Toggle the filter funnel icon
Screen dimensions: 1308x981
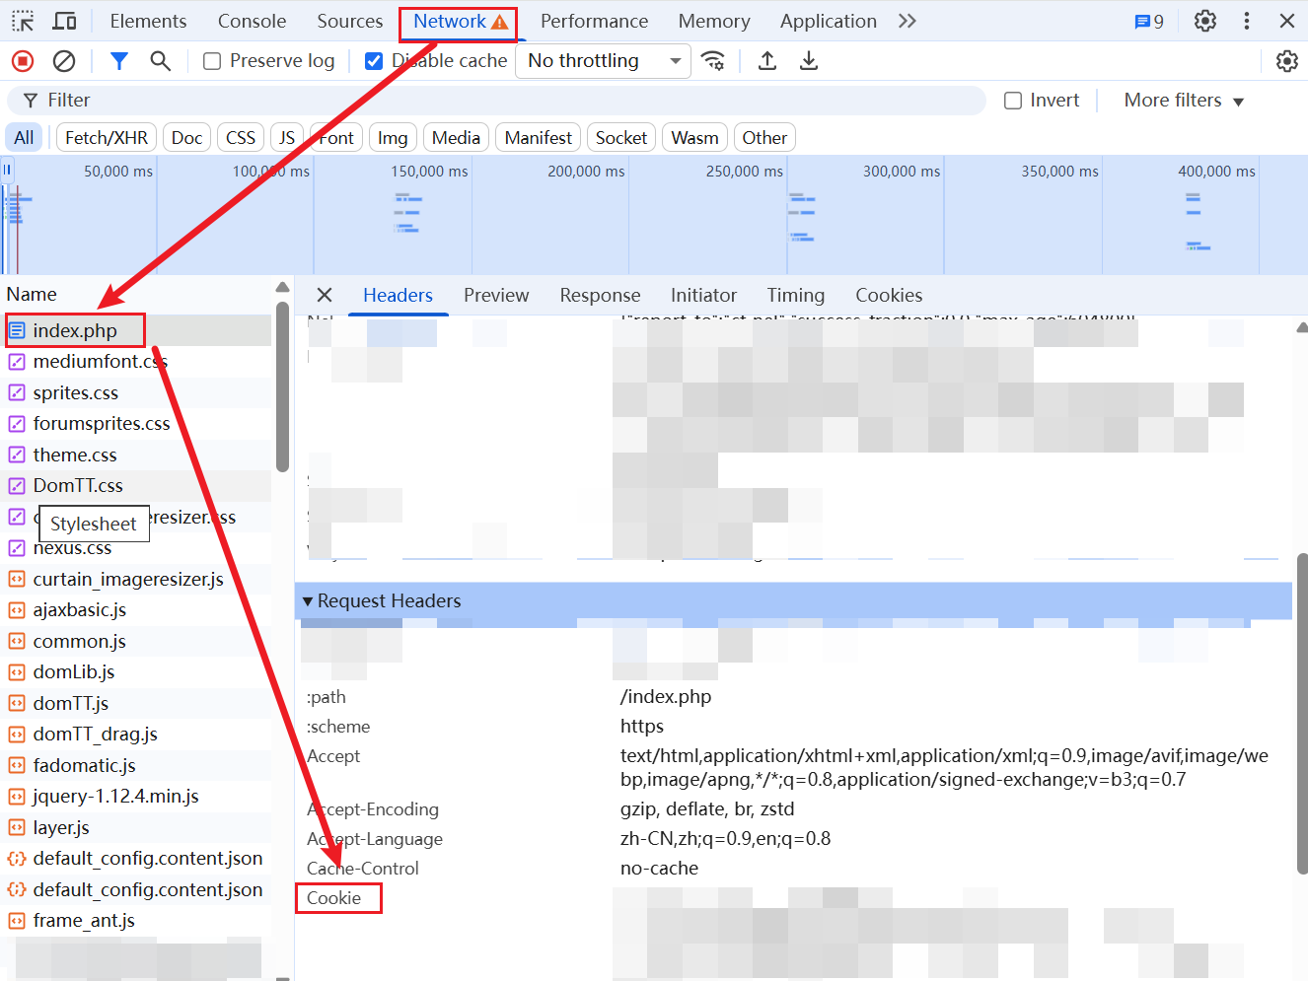[119, 61]
